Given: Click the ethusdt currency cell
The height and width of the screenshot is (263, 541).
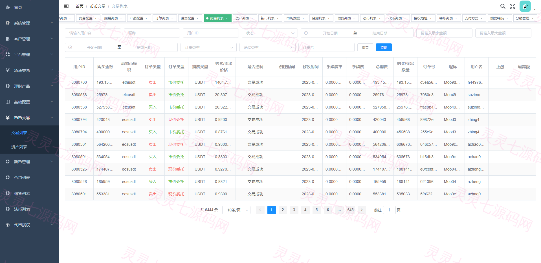Looking at the screenshot, I should [x=129, y=82].
